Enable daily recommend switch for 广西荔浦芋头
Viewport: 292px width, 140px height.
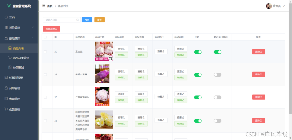click(x=217, y=97)
